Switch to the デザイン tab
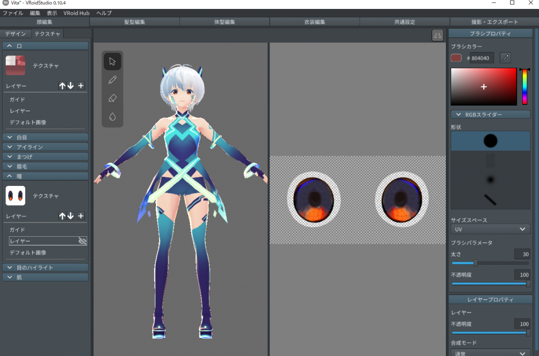539x356 pixels. [15, 34]
